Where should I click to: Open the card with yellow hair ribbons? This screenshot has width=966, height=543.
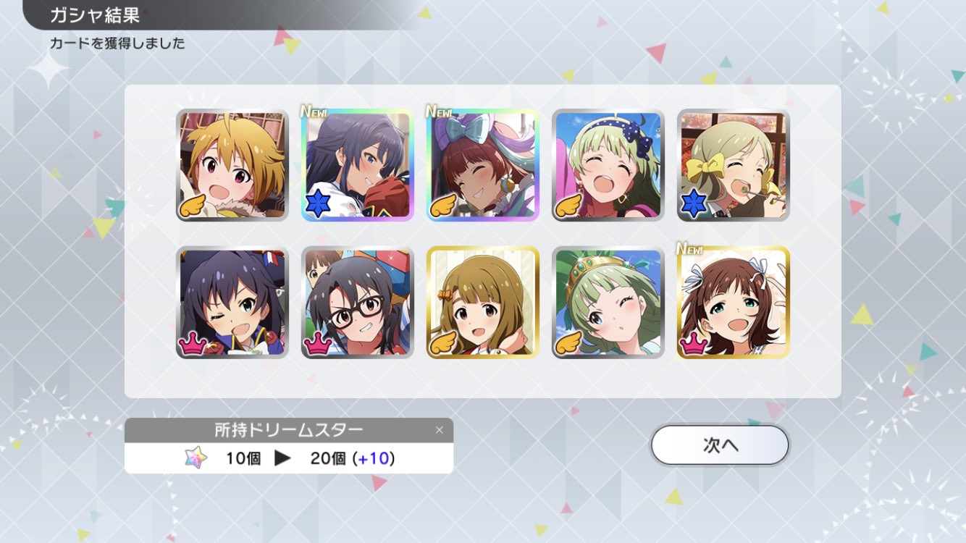click(x=734, y=165)
